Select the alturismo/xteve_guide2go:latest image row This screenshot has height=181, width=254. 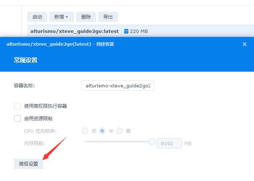coord(141,31)
